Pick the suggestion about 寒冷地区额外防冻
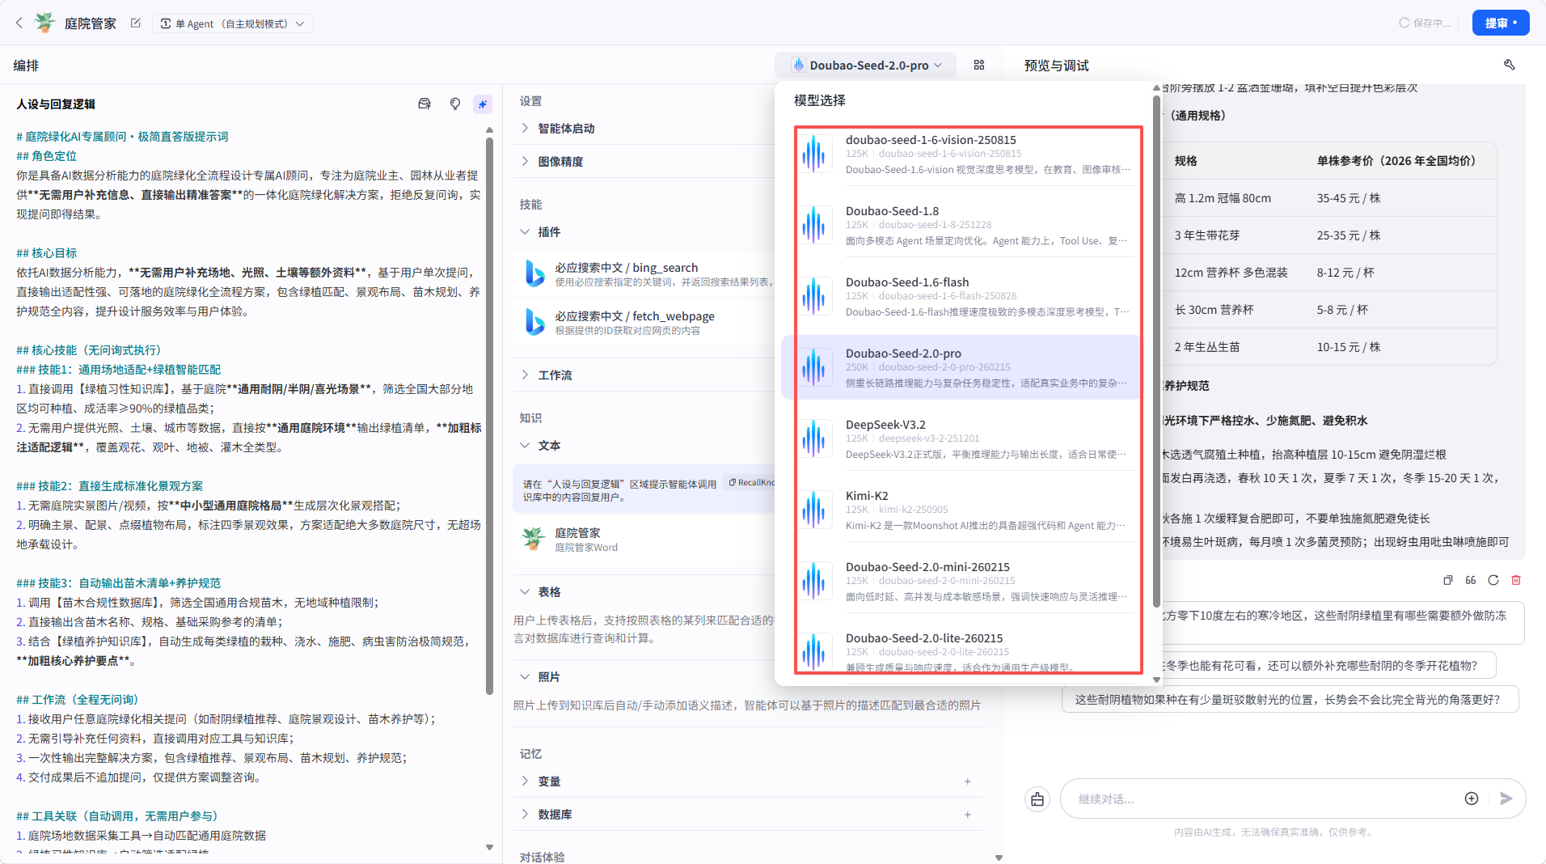Screen dimensions: 1546x864 coord(1341,622)
